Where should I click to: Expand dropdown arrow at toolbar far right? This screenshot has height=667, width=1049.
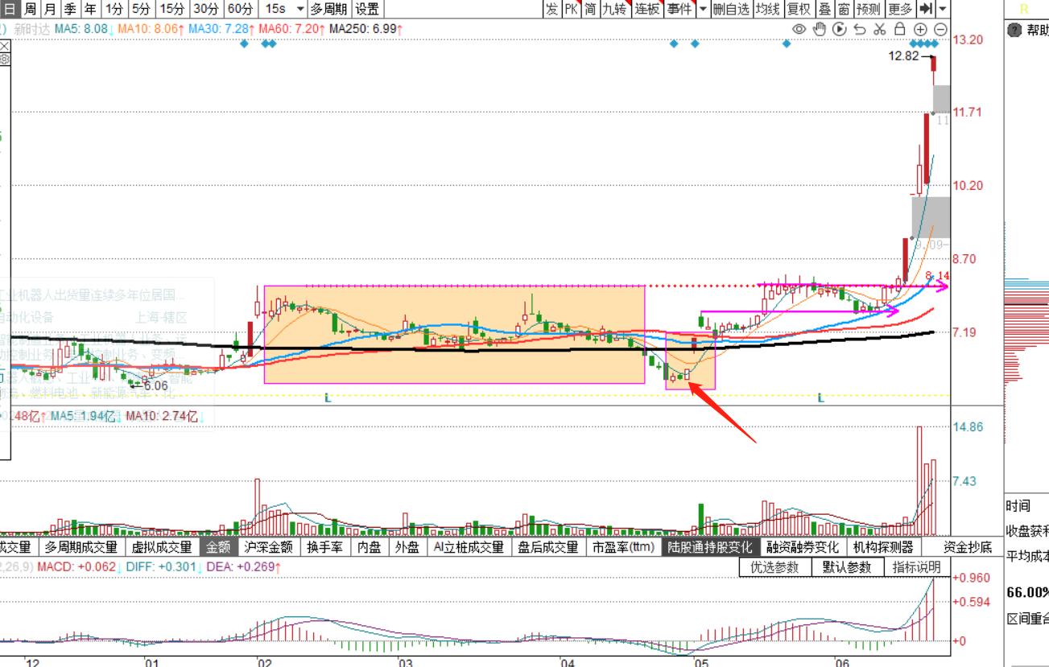click(x=943, y=9)
